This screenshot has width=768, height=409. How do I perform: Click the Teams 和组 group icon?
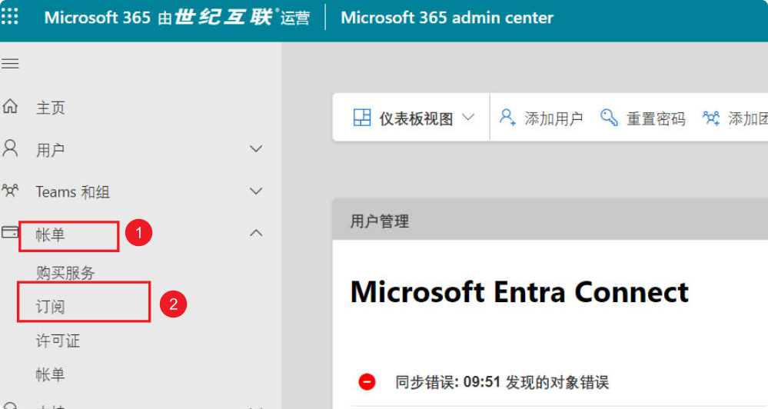pyautogui.click(x=10, y=191)
